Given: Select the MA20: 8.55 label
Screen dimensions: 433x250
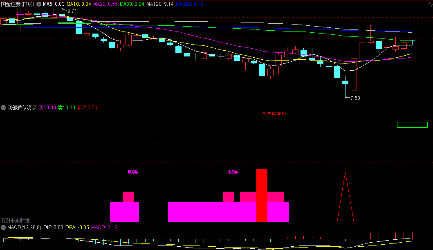Looking at the screenshot, I should click(x=105, y=4).
